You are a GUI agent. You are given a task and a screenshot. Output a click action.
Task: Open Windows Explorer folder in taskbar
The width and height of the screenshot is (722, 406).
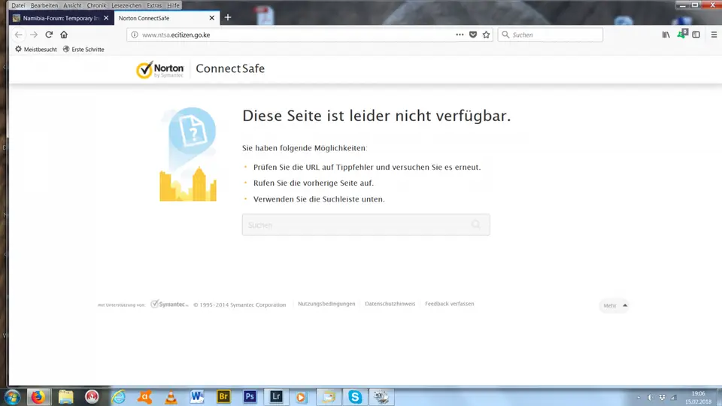point(66,397)
